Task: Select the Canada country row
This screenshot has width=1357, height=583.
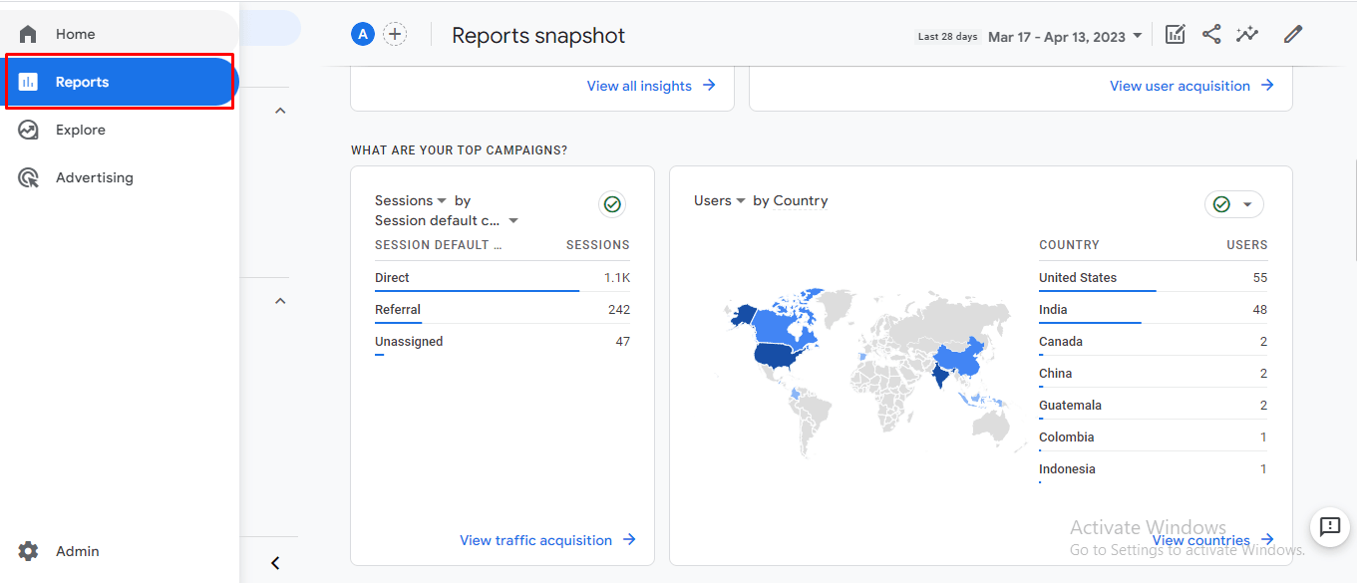Action: pos(1154,342)
